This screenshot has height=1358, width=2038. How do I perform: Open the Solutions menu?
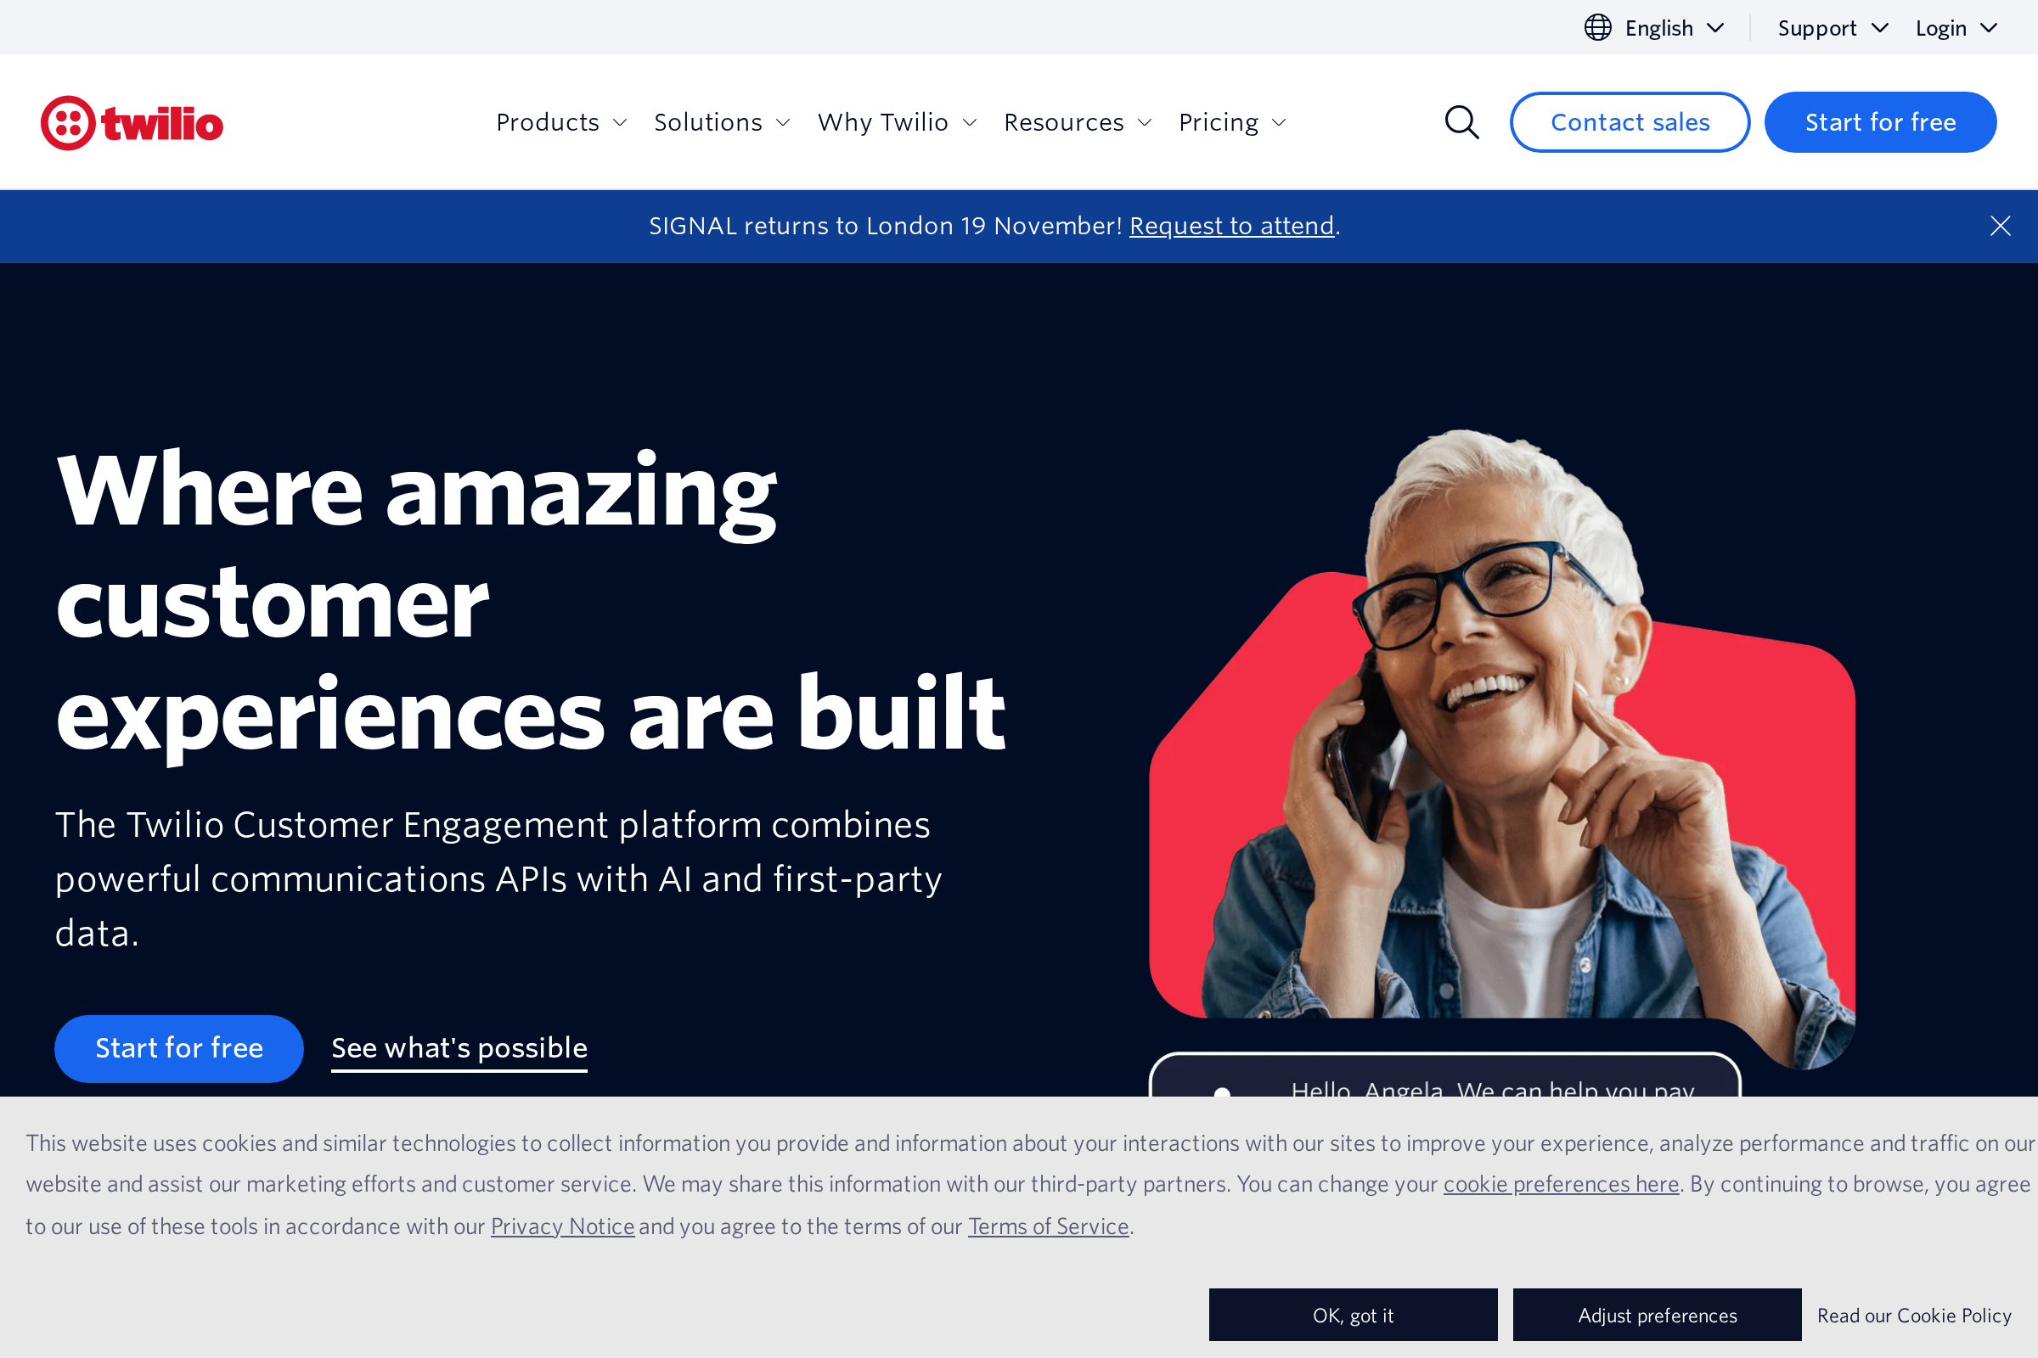(722, 122)
